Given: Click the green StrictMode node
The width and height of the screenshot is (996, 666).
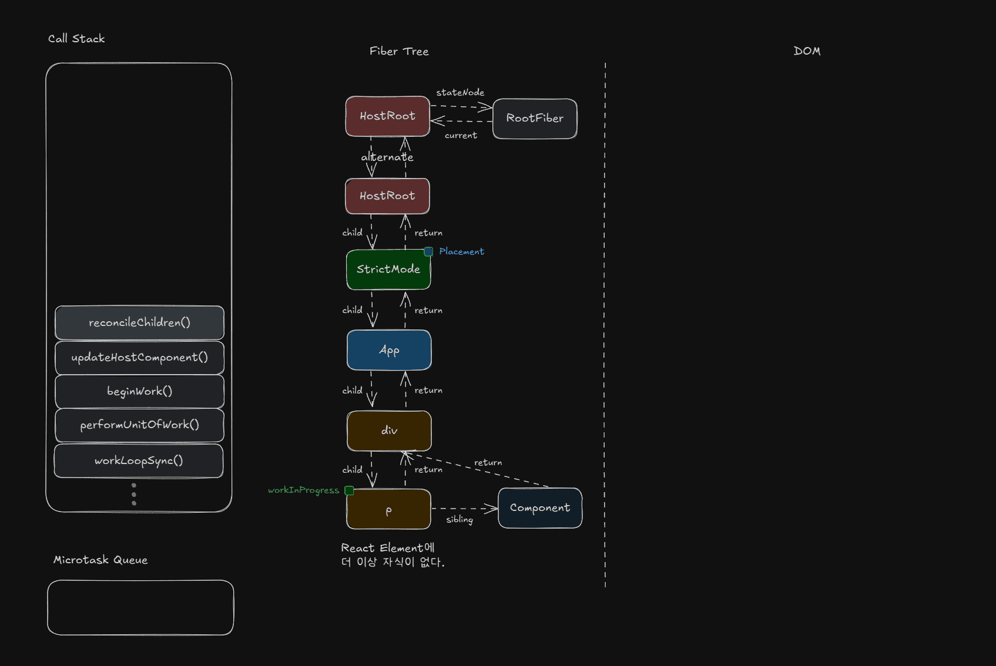Looking at the screenshot, I should (388, 270).
